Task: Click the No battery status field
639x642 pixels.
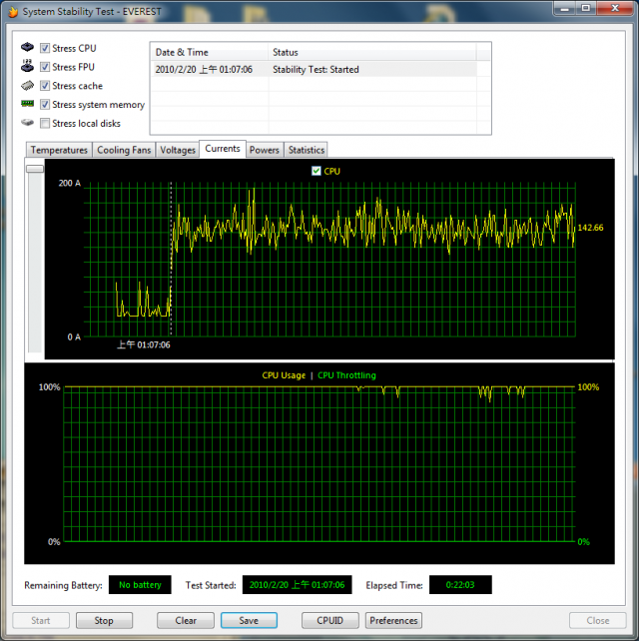Action: tap(140, 585)
